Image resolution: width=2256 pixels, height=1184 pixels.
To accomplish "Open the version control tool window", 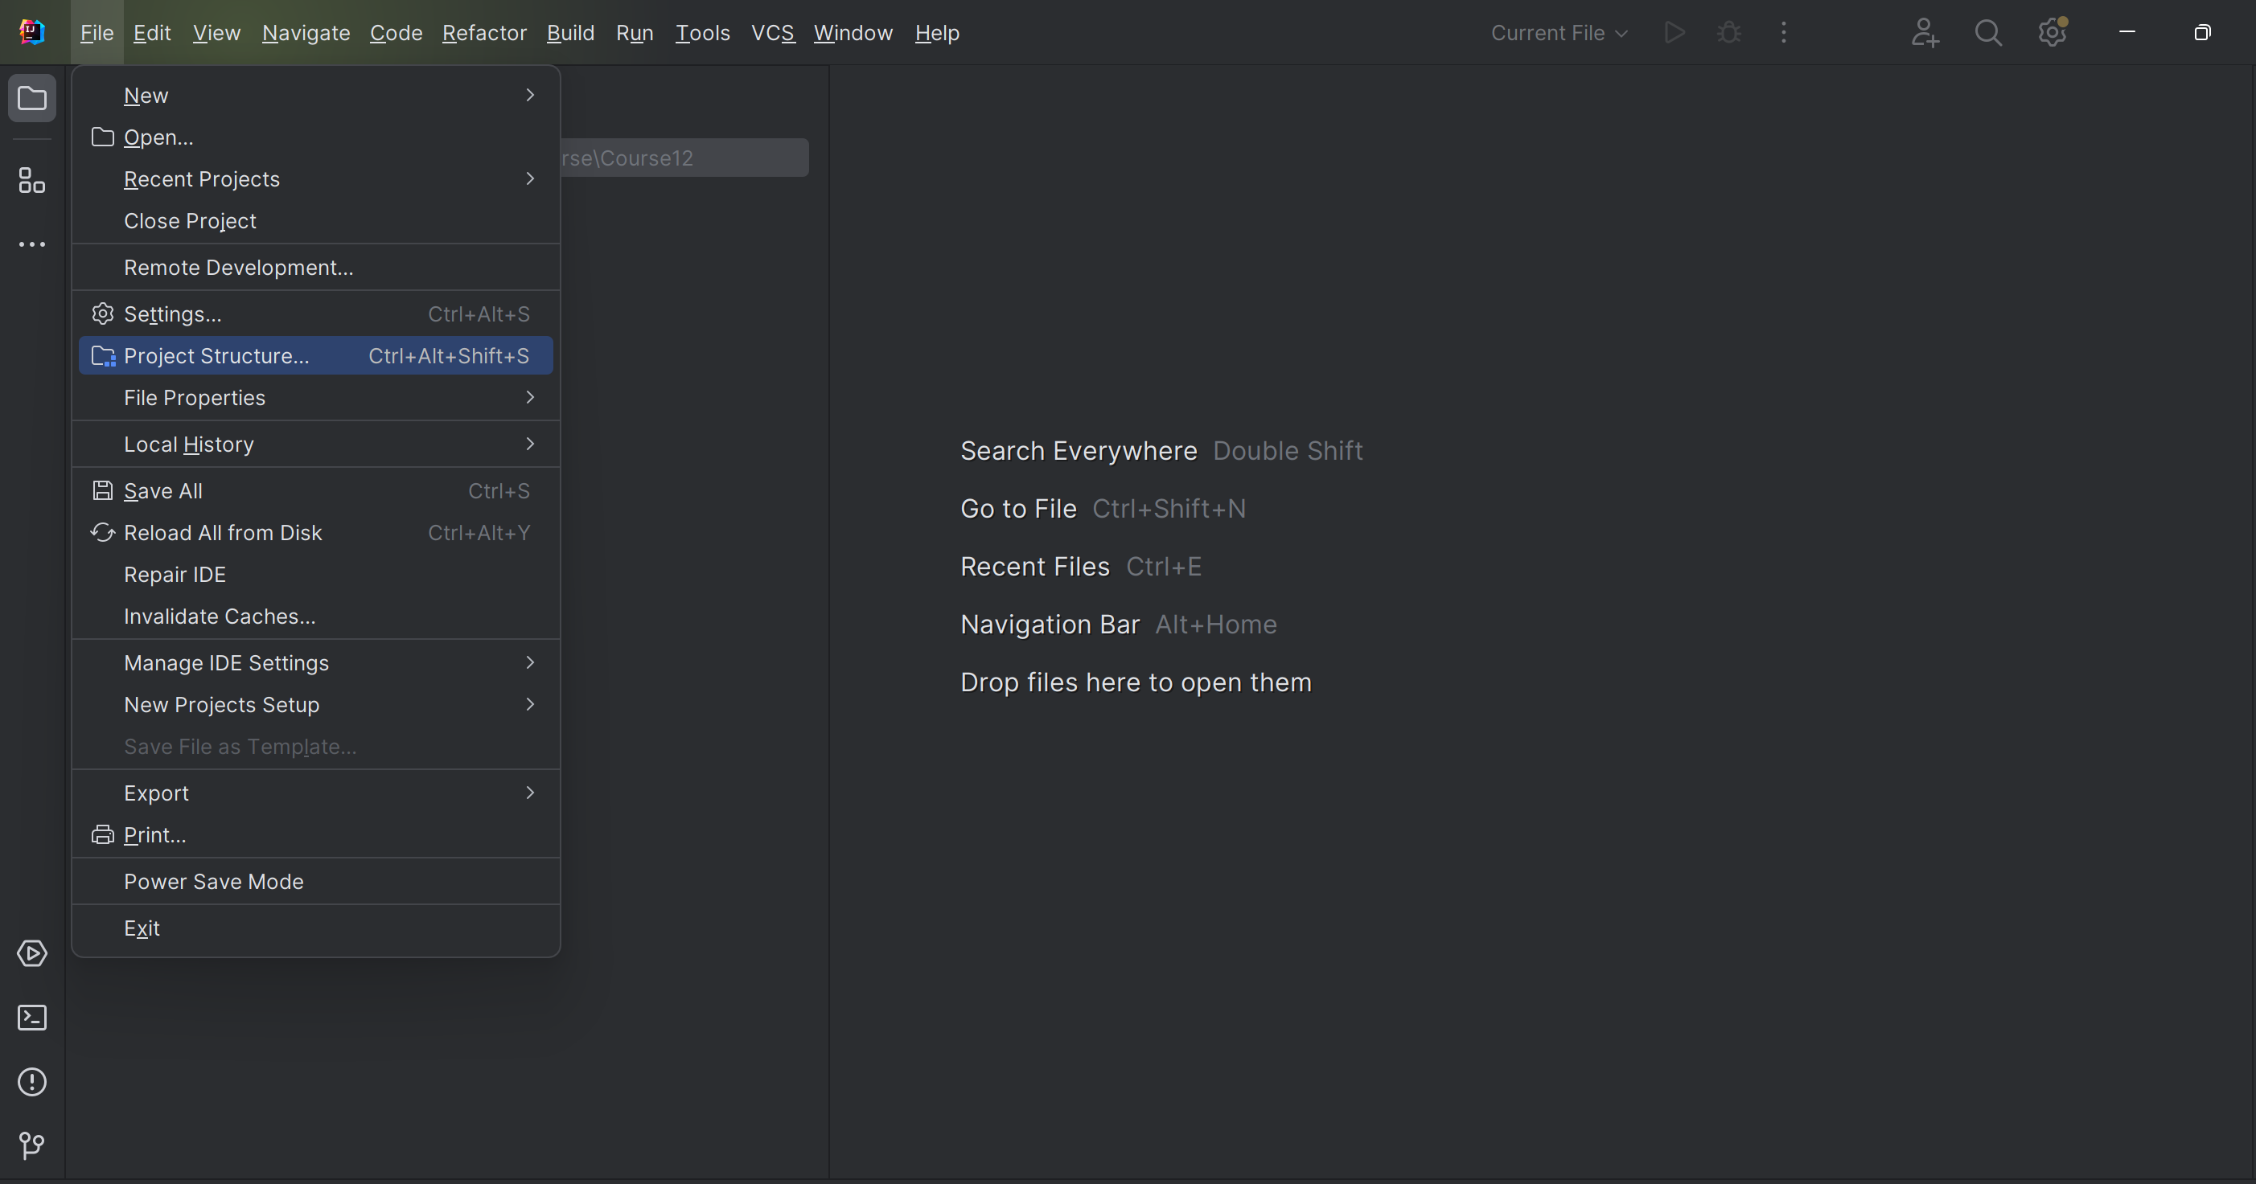I will point(31,1146).
